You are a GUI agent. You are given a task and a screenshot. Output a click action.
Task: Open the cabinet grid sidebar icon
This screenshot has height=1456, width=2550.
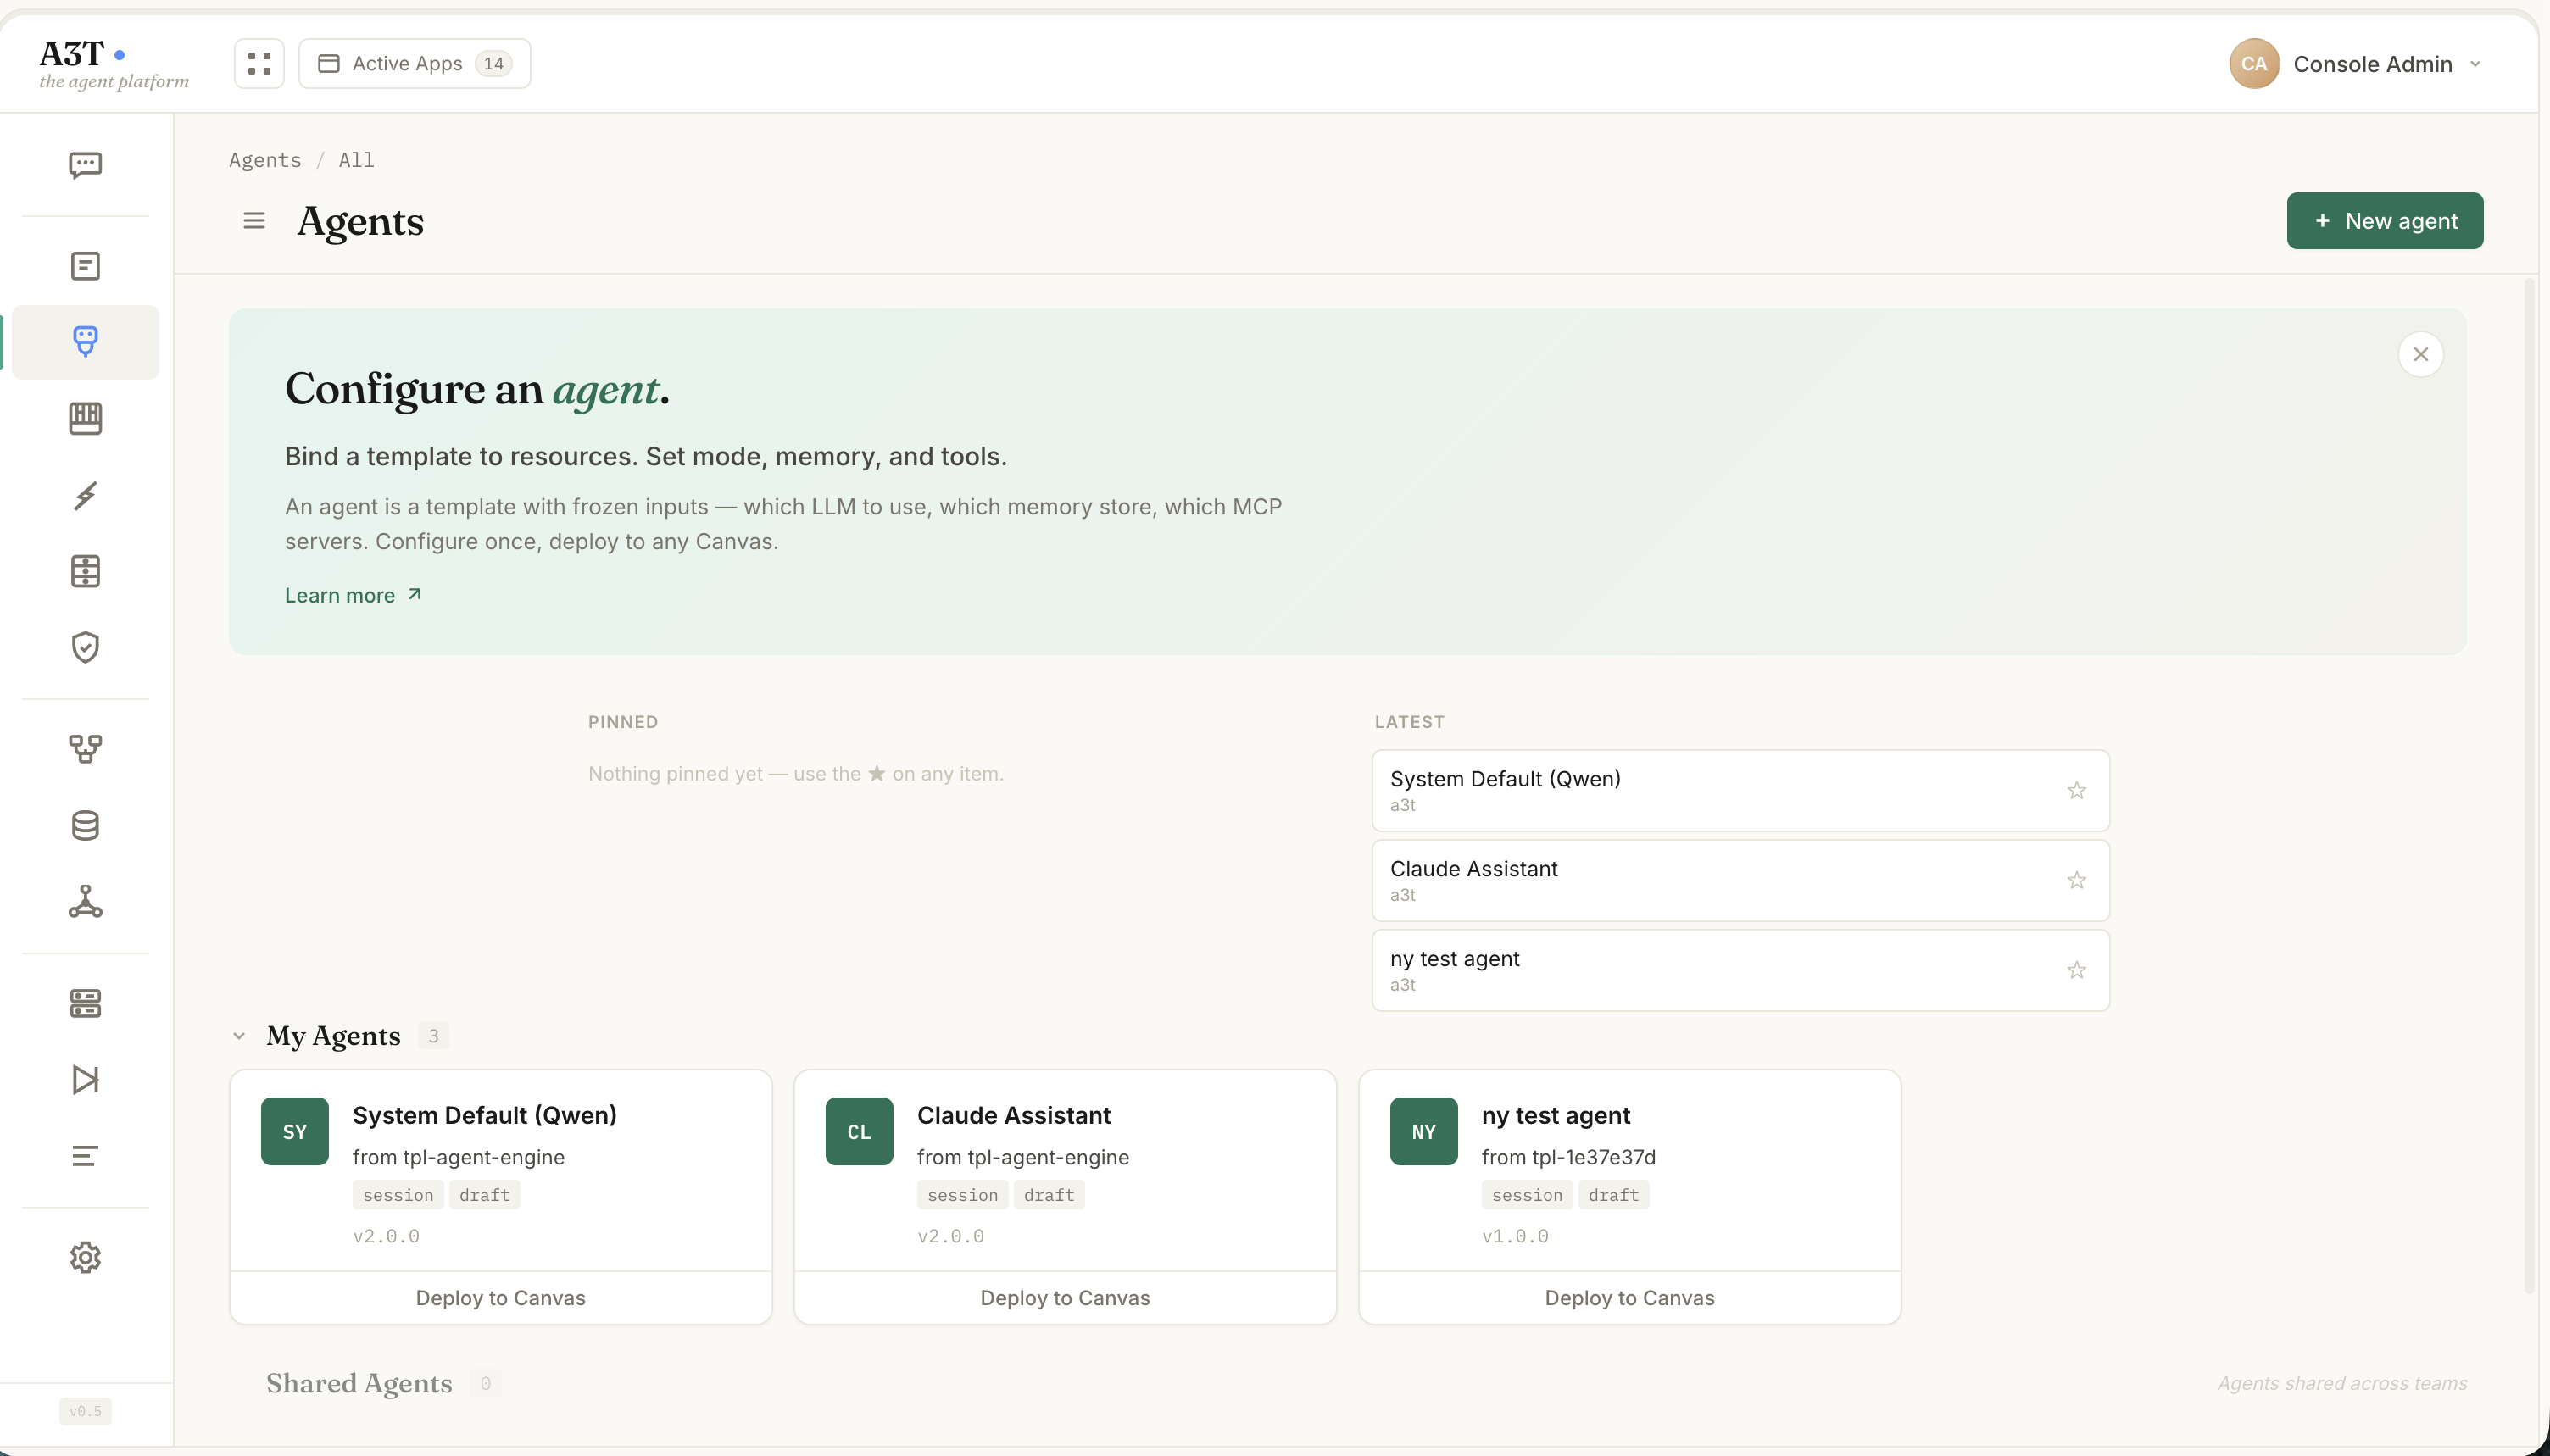pos(85,571)
